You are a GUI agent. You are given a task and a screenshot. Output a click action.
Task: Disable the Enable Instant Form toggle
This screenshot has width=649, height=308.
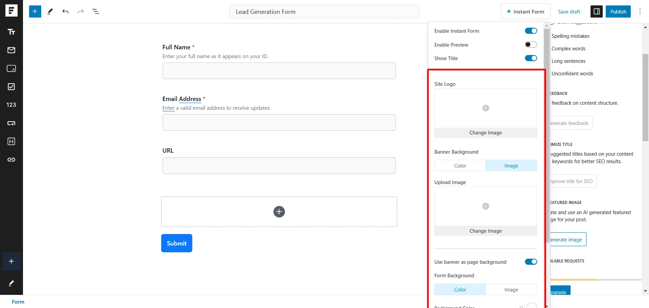531,31
